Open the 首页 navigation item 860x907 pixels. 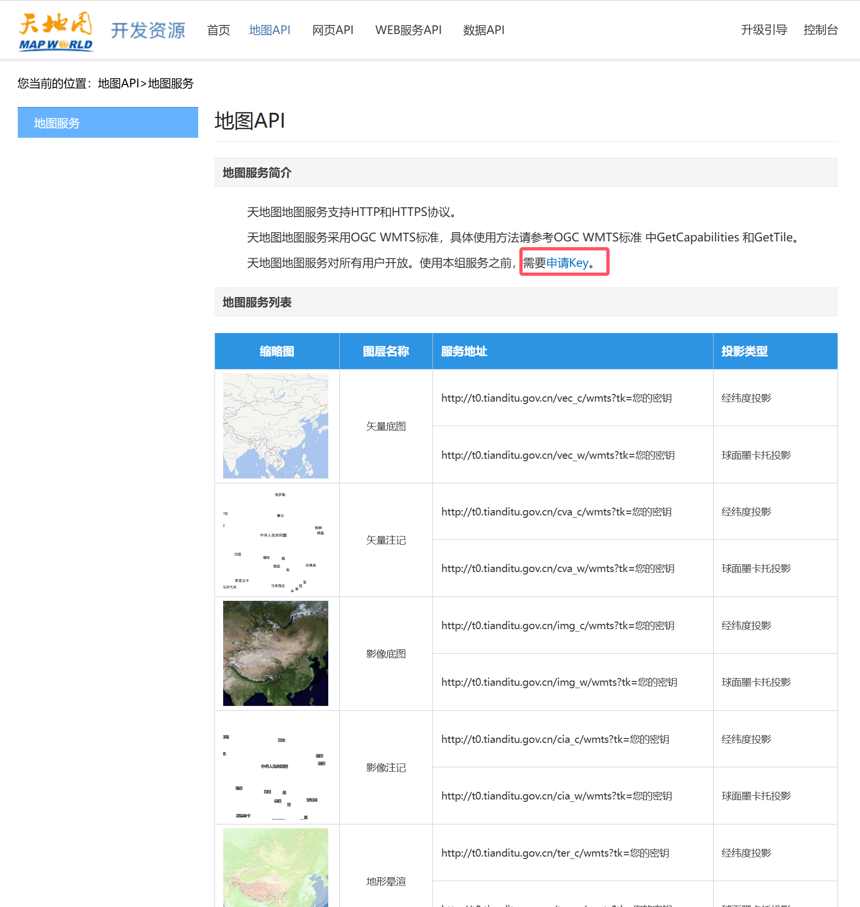point(218,30)
